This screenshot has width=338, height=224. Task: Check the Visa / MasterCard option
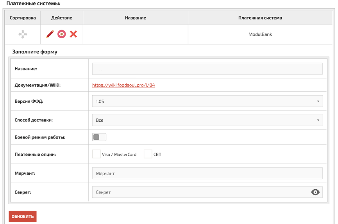pos(97,154)
